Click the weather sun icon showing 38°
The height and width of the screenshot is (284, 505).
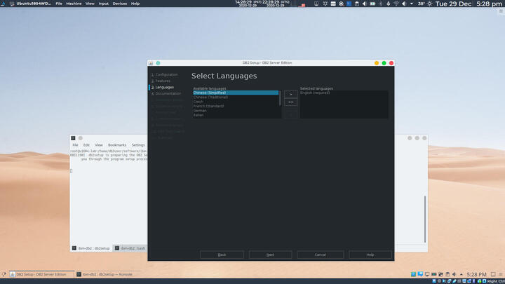tap(430, 4)
